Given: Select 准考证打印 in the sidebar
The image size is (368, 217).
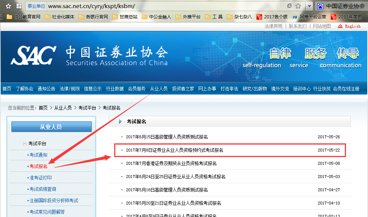Looking at the screenshot, I should coord(40,178).
